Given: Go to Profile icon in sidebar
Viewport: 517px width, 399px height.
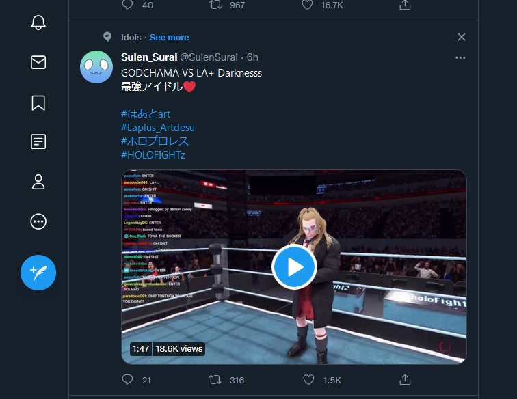Looking at the screenshot, I should point(38,182).
